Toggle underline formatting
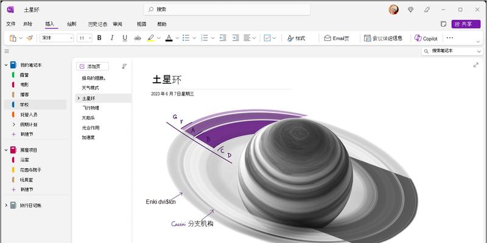The height and width of the screenshot is (243, 487). coord(125,38)
